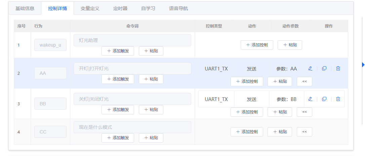Click the wakeup_u behavior field
Image resolution: width=365 pixels, height=156 pixels.
click(x=50, y=45)
